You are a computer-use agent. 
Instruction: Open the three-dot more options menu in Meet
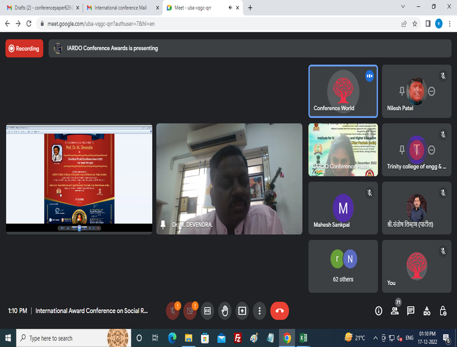click(x=259, y=311)
